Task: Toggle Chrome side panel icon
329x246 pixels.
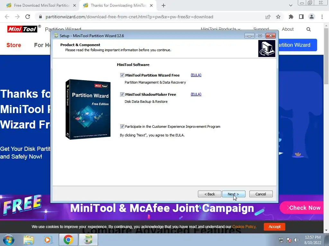Action: click(x=301, y=17)
